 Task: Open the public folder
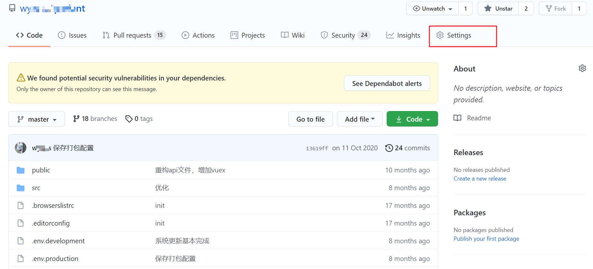(x=41, y=170)
